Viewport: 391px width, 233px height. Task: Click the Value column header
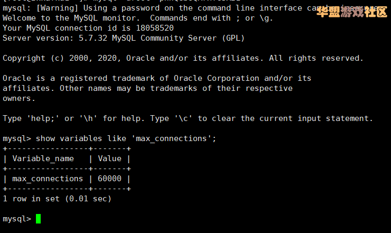(x=109, y=159)
